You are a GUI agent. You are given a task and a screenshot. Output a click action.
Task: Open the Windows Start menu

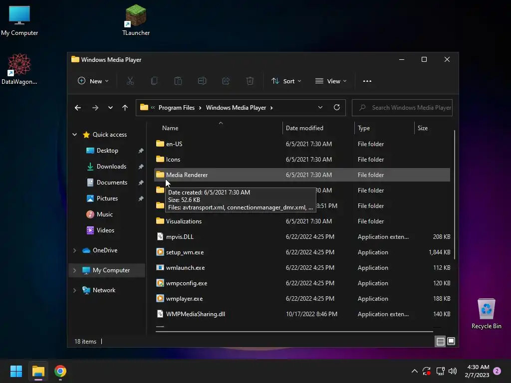pyautogui.click(x=16, y=371)
